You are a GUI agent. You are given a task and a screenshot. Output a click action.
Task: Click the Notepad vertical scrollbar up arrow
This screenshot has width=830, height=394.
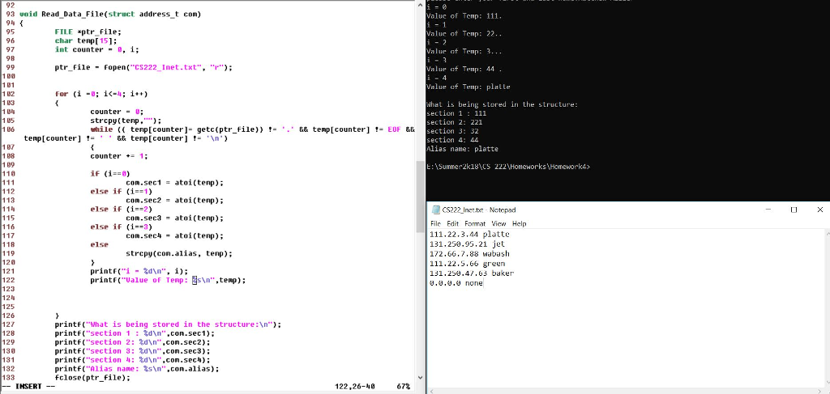tap(827, 233)
